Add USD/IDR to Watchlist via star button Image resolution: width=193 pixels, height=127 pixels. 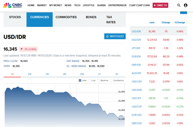click(x=115, y=36)
